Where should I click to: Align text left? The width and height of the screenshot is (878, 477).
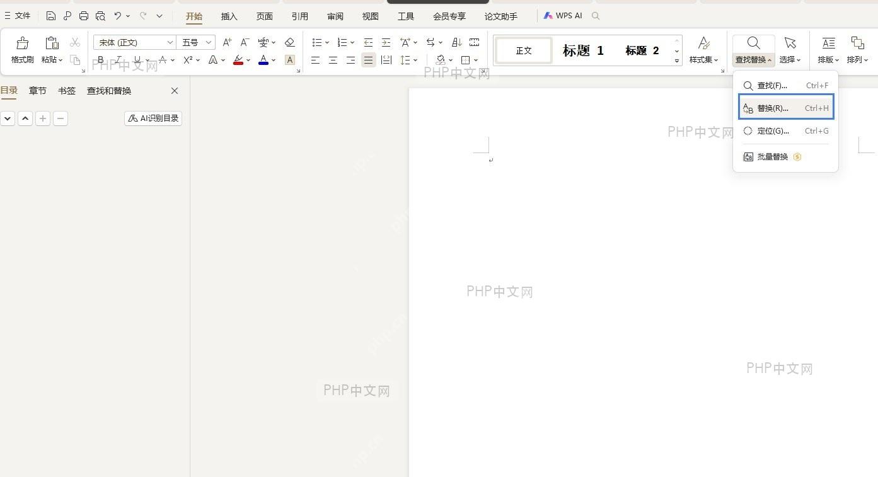315,60
